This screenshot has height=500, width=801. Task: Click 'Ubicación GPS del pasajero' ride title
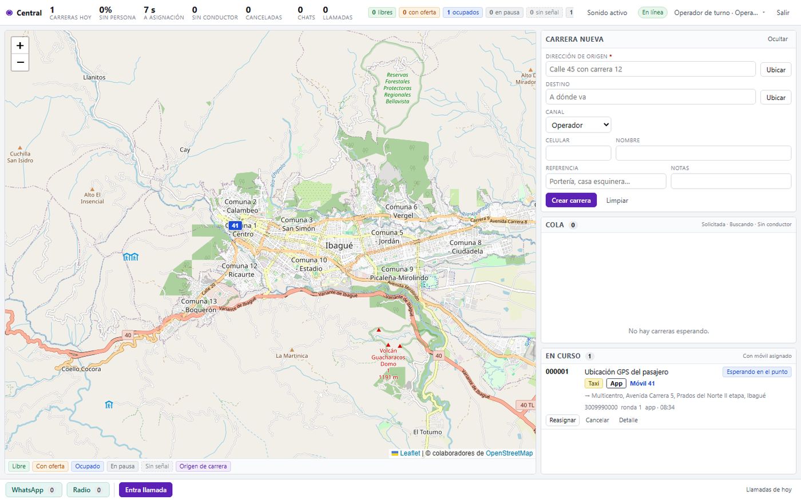(626, 372)
